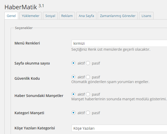Select aktif for Kategori Manşeti

point(73,113)
